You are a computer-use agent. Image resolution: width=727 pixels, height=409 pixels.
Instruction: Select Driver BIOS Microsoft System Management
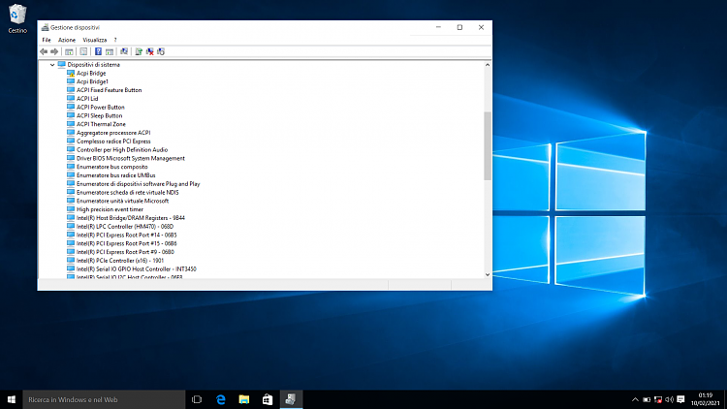pos(130,158)
